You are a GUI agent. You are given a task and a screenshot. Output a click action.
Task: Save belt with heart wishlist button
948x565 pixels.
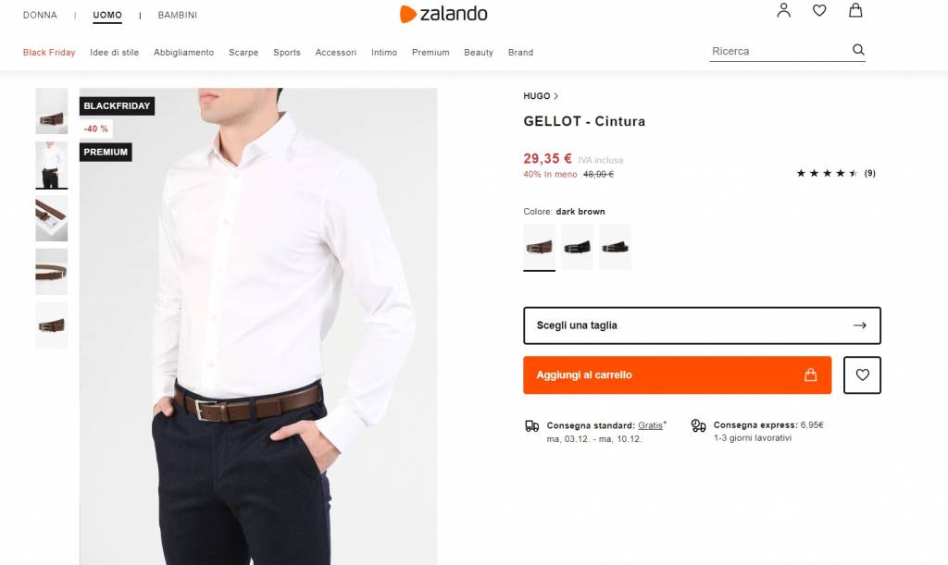pos(862,375)
